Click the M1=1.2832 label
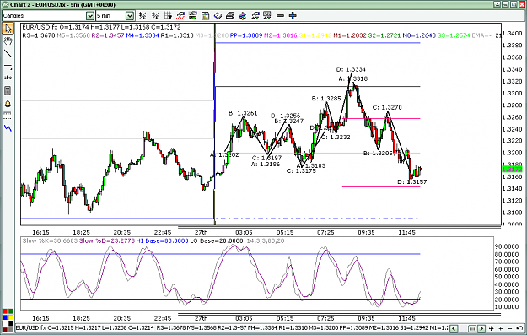527x335 pixels. [x=350, y=35]
